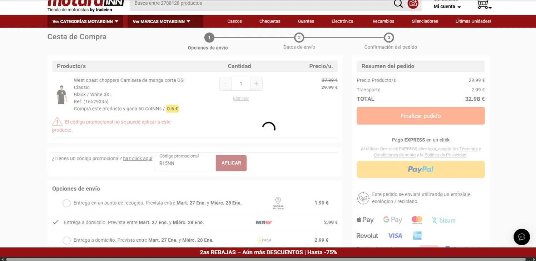Image resolution: width=536 pixels, height=261 pixels.
Task: Click the search magnifier icon
Action: tap(398, 4)
